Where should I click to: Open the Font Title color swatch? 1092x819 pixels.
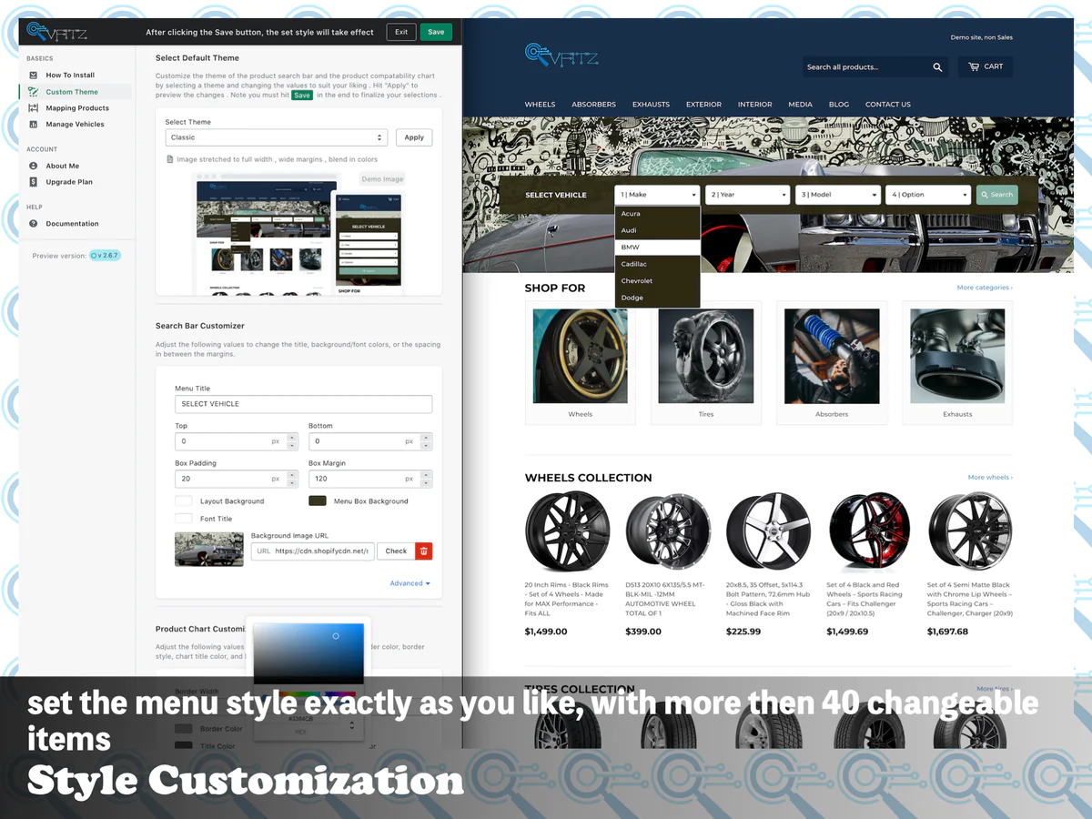pos(184,519)
